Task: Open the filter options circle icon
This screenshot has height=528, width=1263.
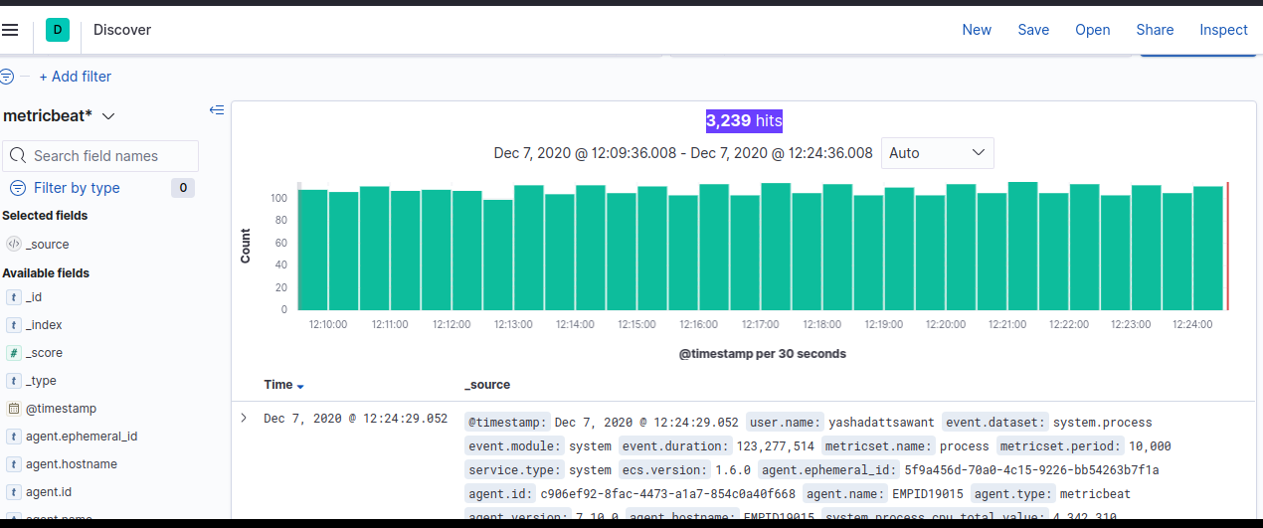Action: click(x=7, y=77)
